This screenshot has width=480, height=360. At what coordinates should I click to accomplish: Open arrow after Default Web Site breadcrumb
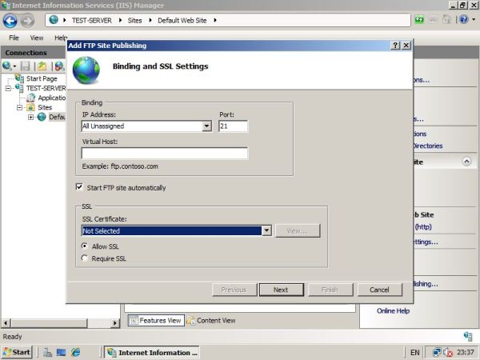click(x=215, y=20)
